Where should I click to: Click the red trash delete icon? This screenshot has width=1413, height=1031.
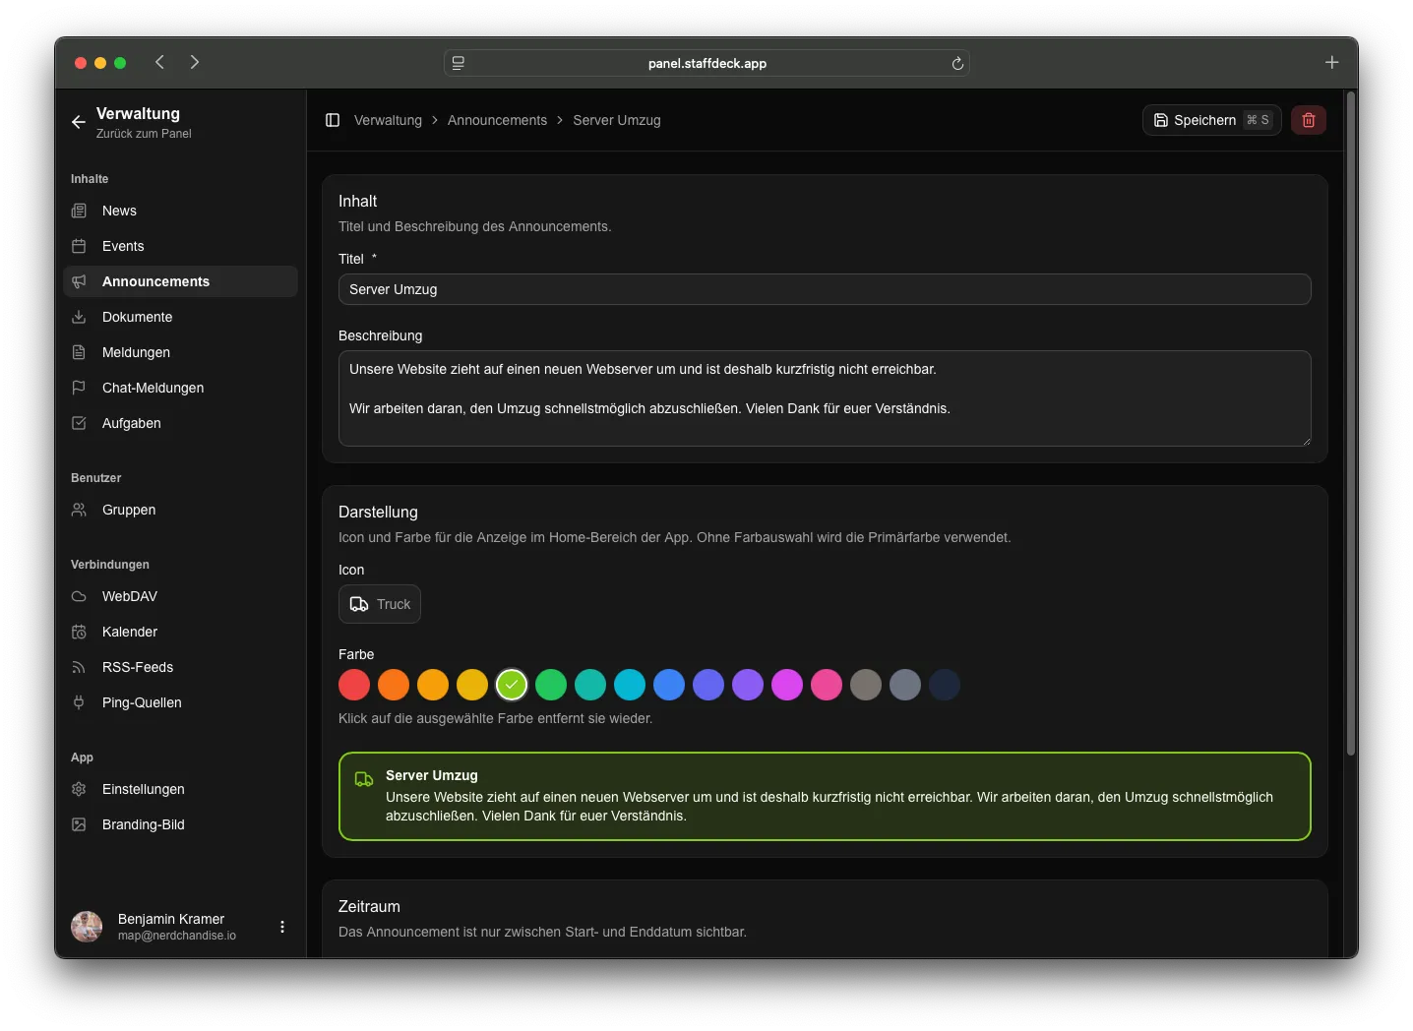(x=1308, y=120)
